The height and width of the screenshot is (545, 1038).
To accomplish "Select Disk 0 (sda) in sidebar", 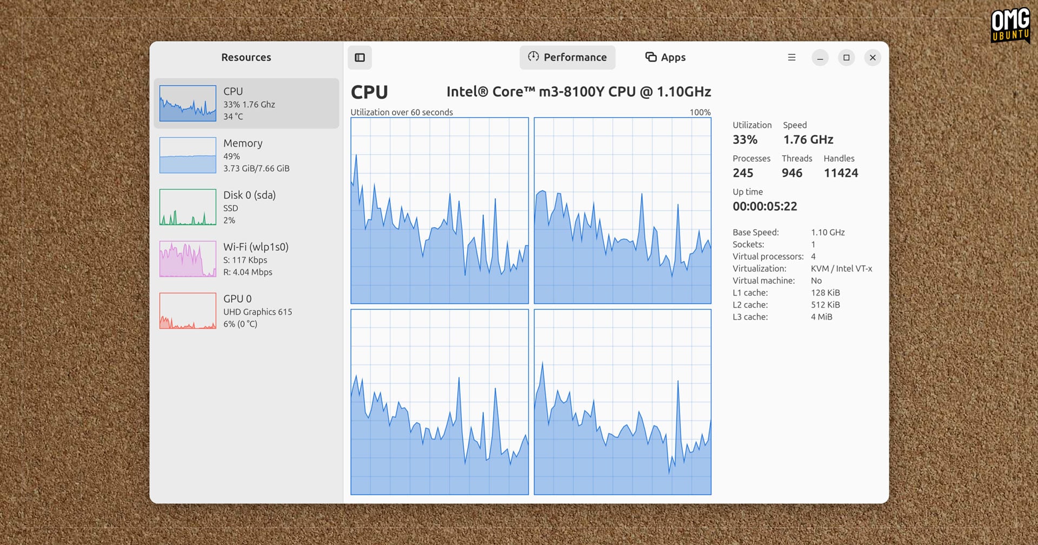I will pyautogui.click(x=247, y=207).
